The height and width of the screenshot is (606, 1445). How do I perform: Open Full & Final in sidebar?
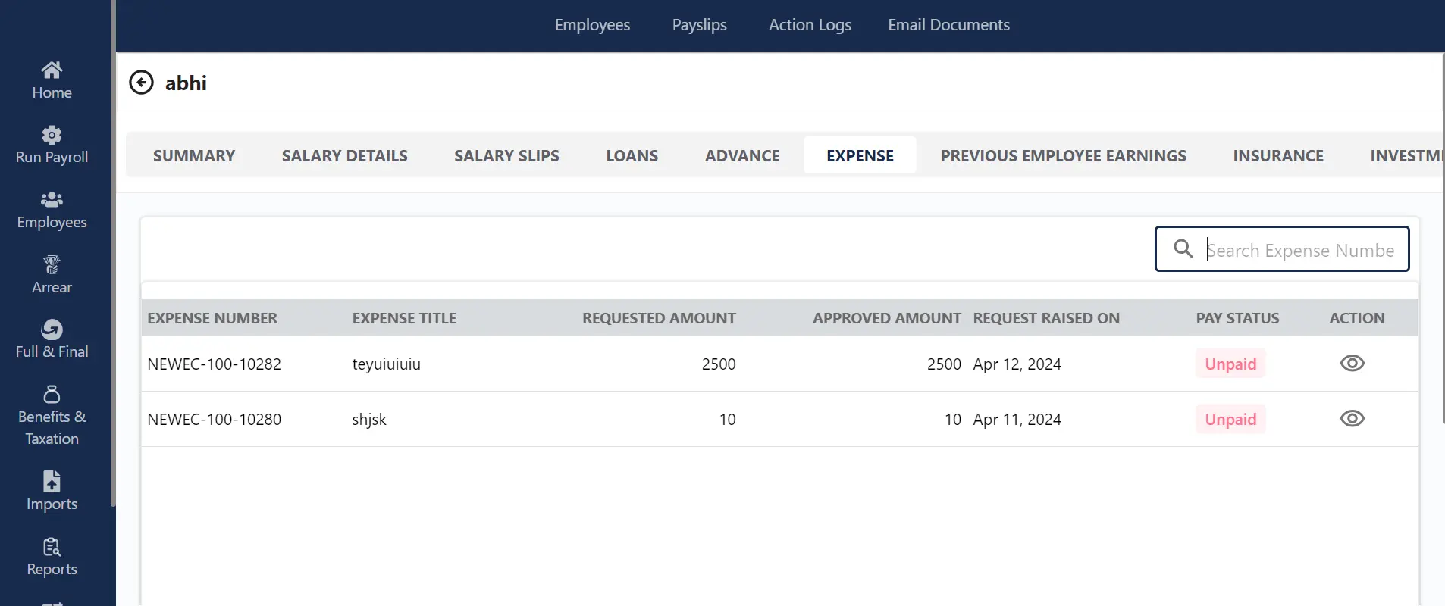(52, 340)
